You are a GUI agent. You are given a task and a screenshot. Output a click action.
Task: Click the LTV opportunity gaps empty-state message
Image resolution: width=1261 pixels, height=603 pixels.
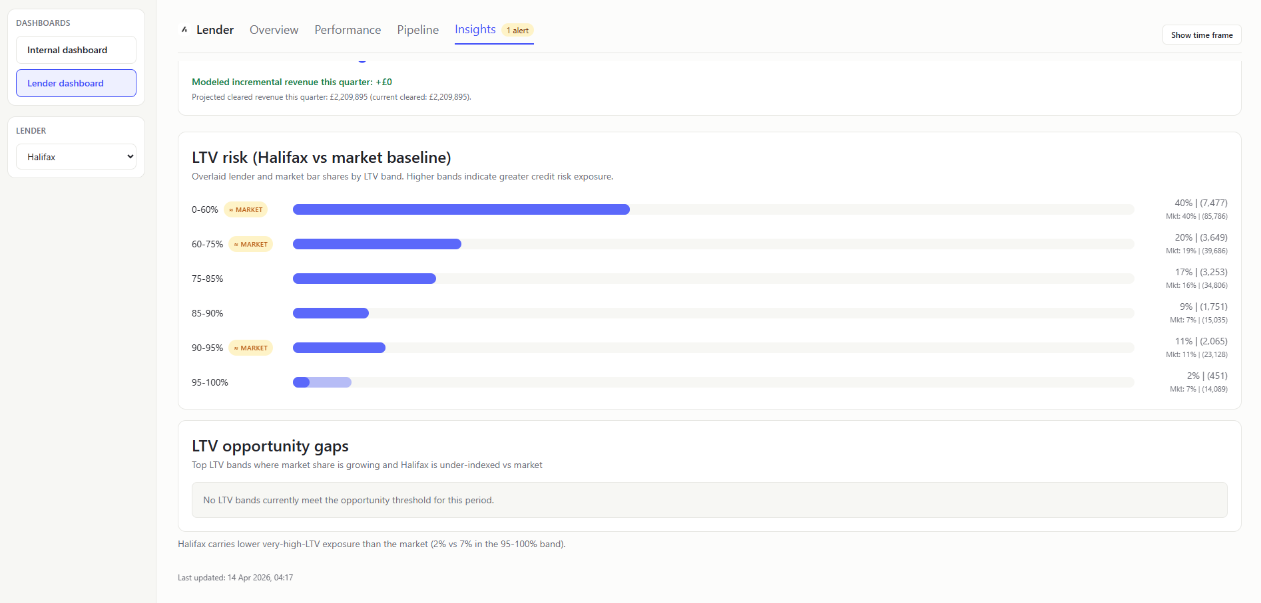(348, 500)
